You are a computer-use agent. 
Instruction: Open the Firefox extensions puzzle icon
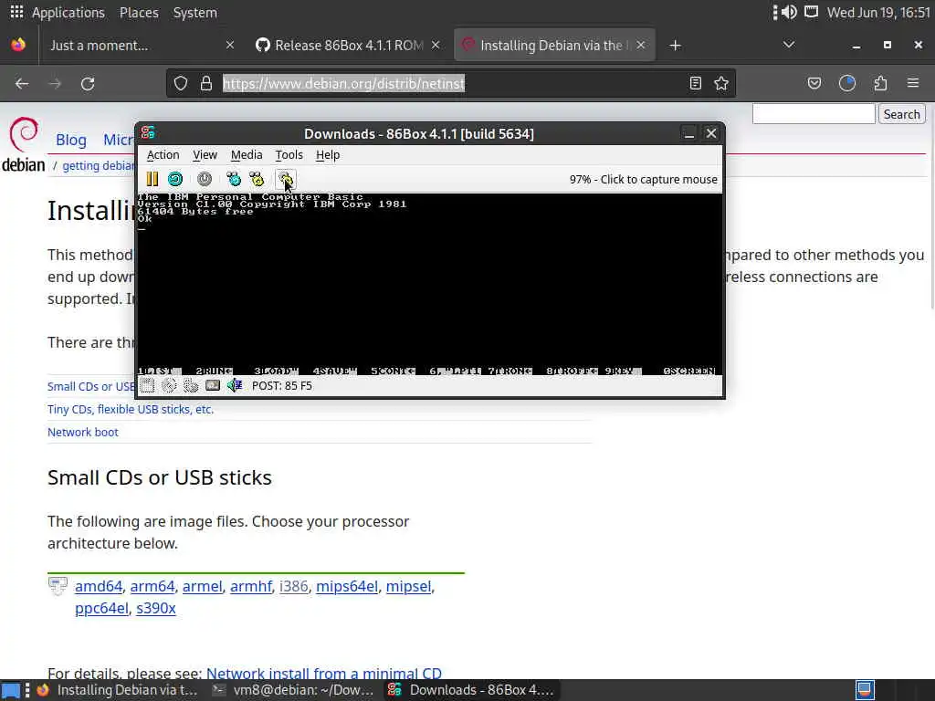[x=881, y=83]
